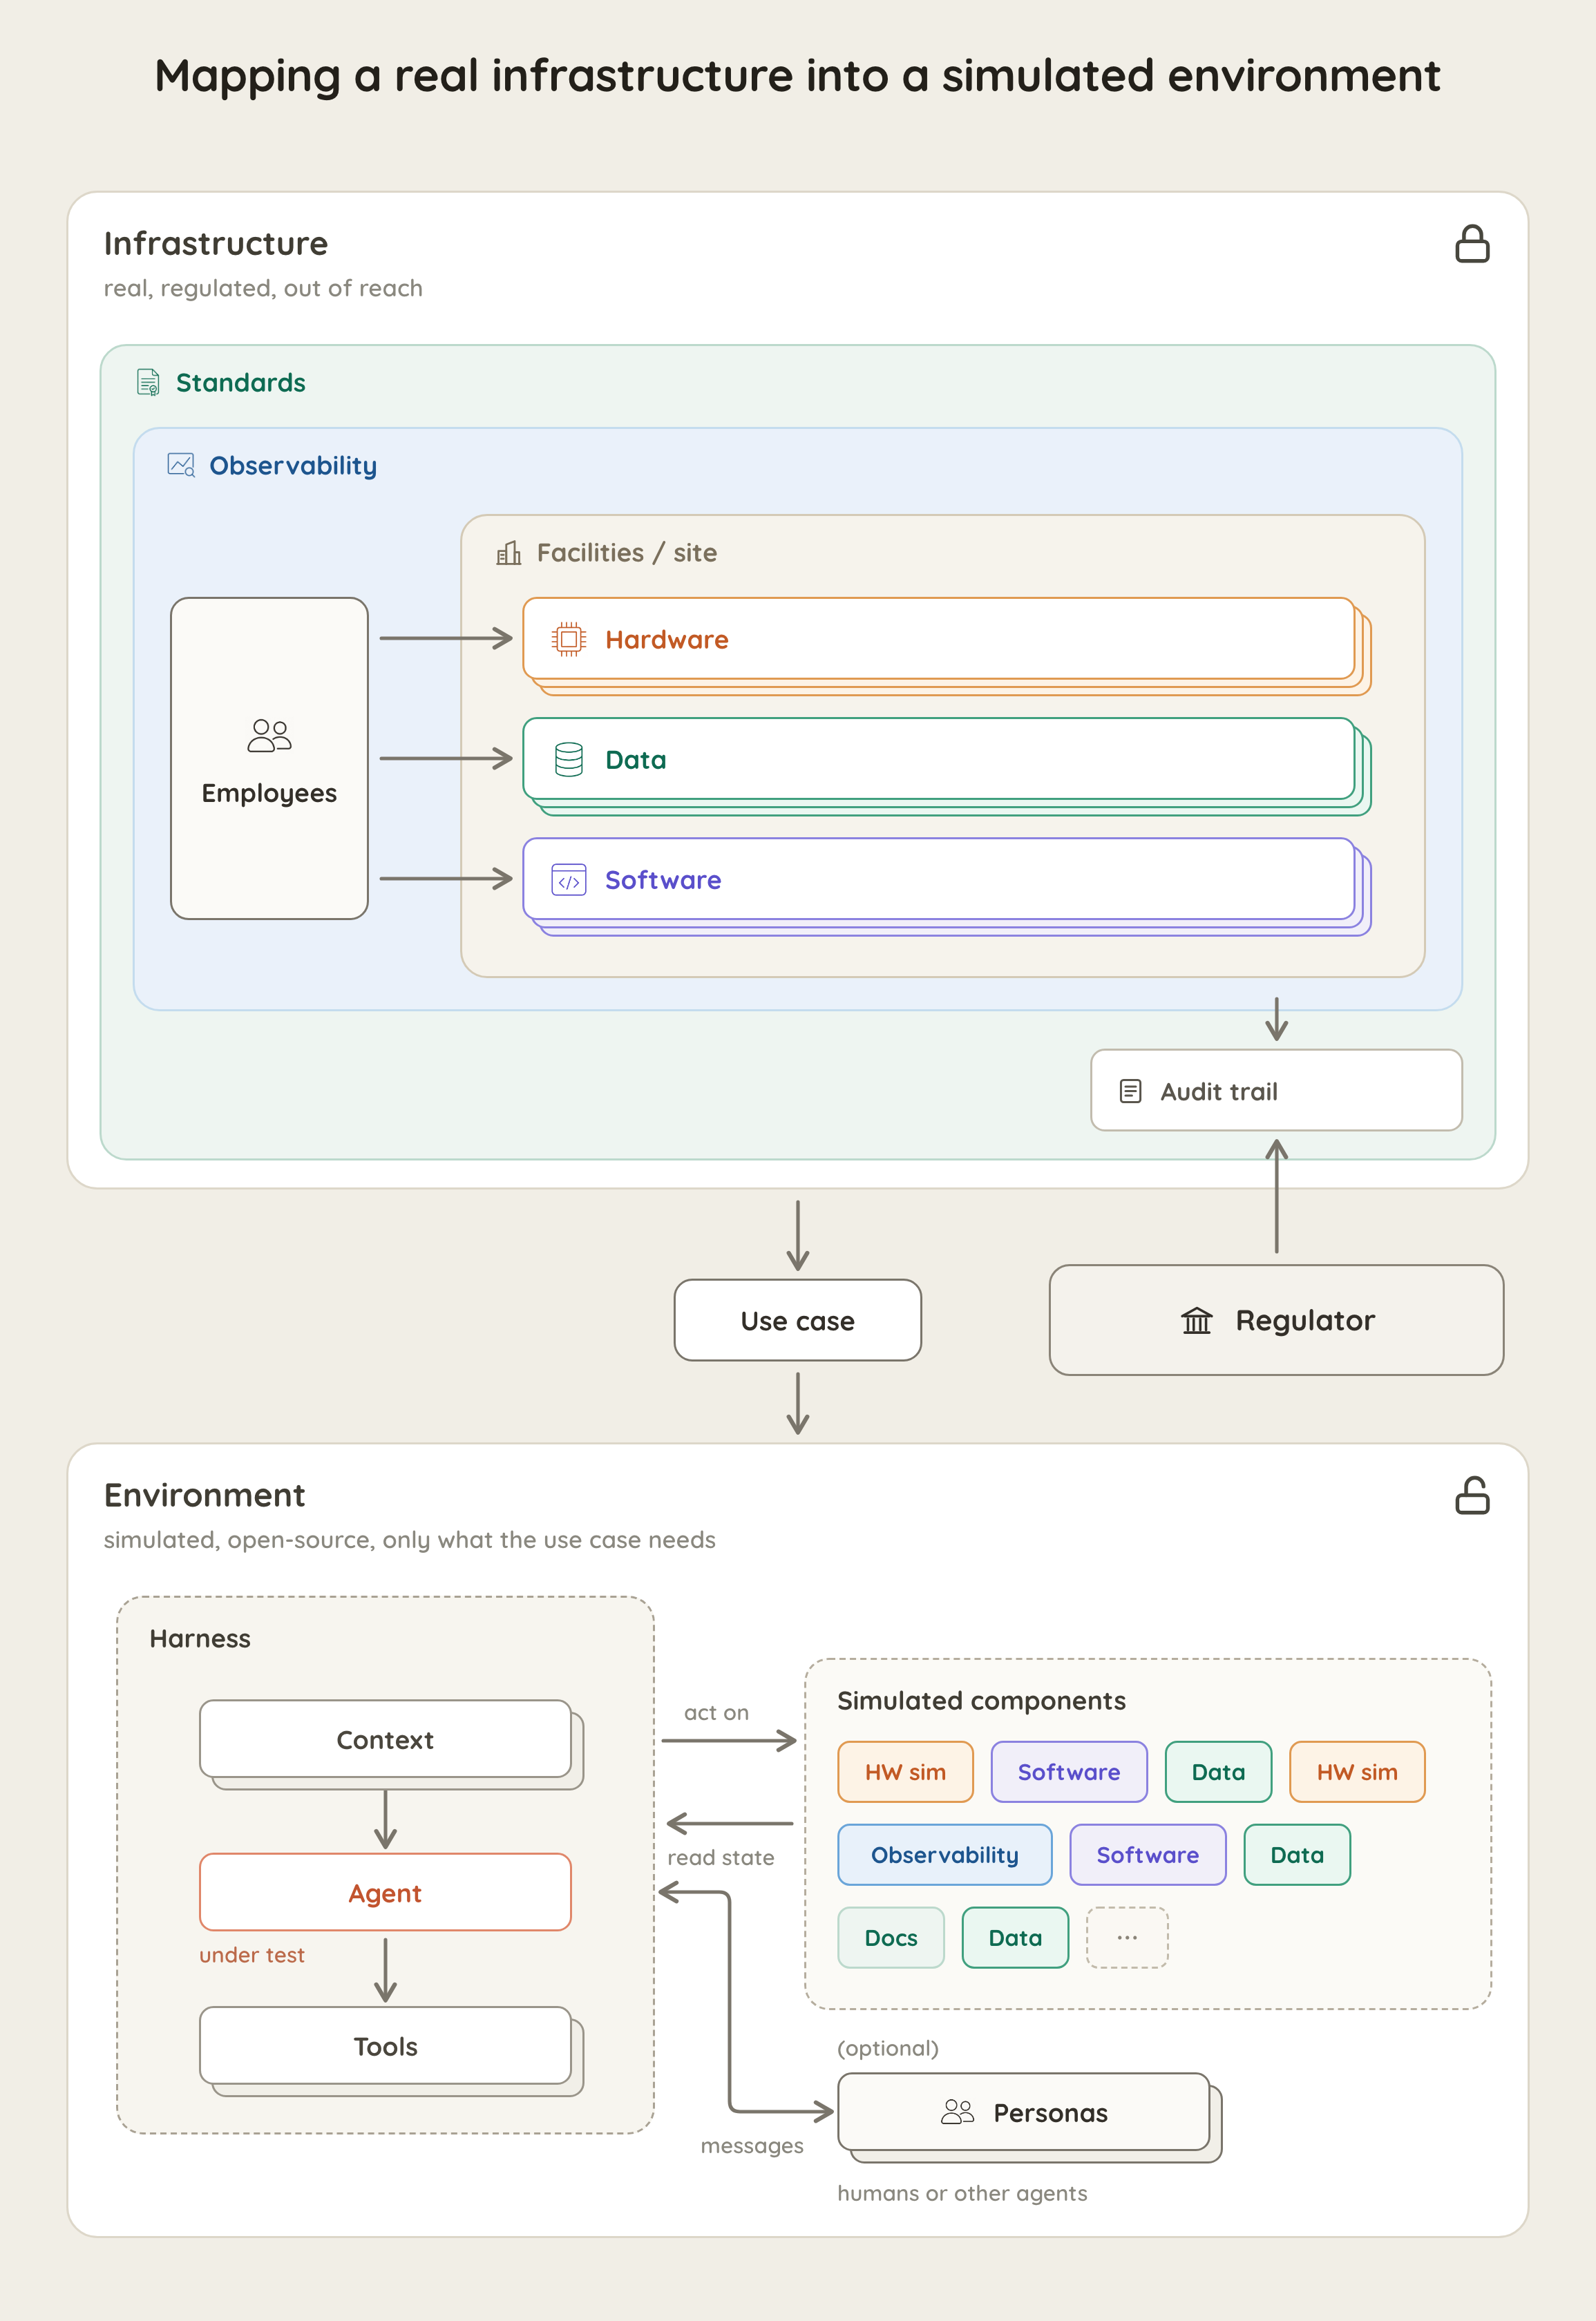This screenshot has width=1596, height=2321.
Task: Click the Facilities / site building icon
Action: pos(509,553)
